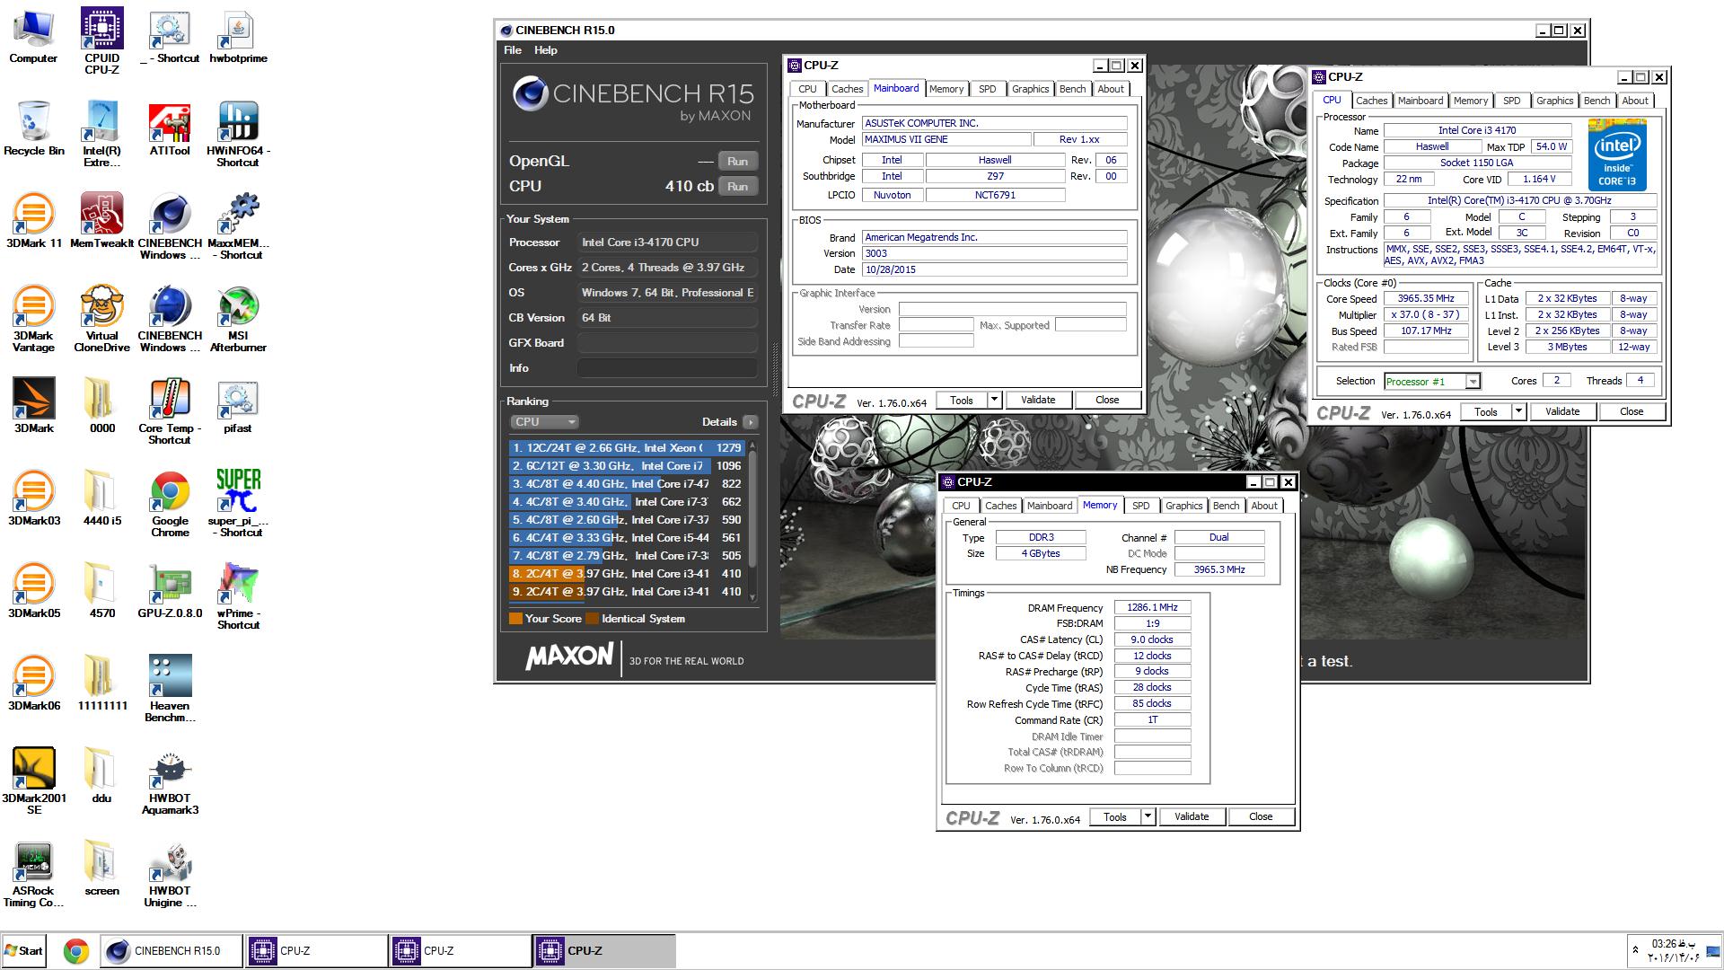This screenshot has height=970, width=1724.
Task: Click Validate in Memory CPU-Z window
Action: click(x=1192, y=816)
